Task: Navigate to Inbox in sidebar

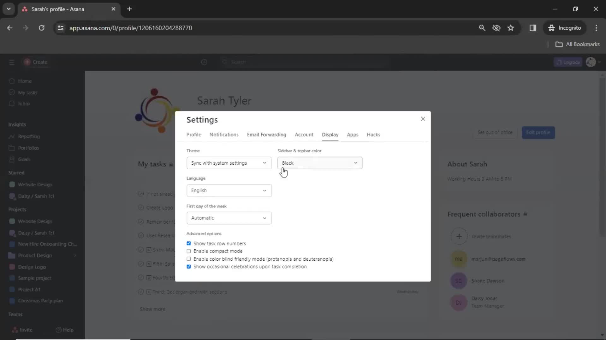Action: click(x=23, y=103)
